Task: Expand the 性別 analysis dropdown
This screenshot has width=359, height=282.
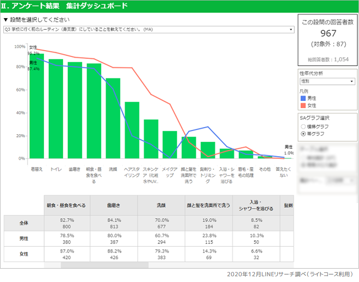Action: (325, 81)
